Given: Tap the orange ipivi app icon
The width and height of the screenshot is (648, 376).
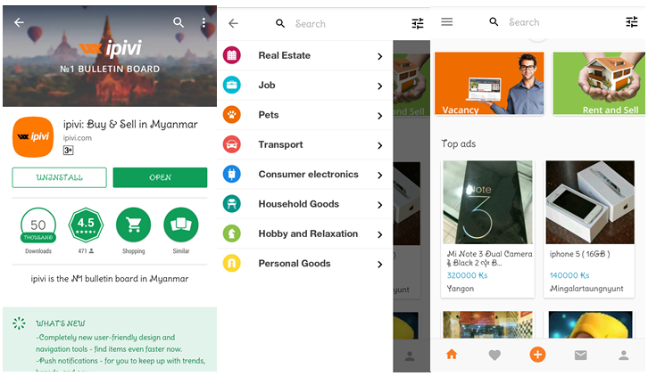Looking at the screenshot, I should 33,136.
